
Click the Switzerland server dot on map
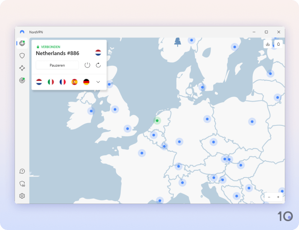click(179, 166)
